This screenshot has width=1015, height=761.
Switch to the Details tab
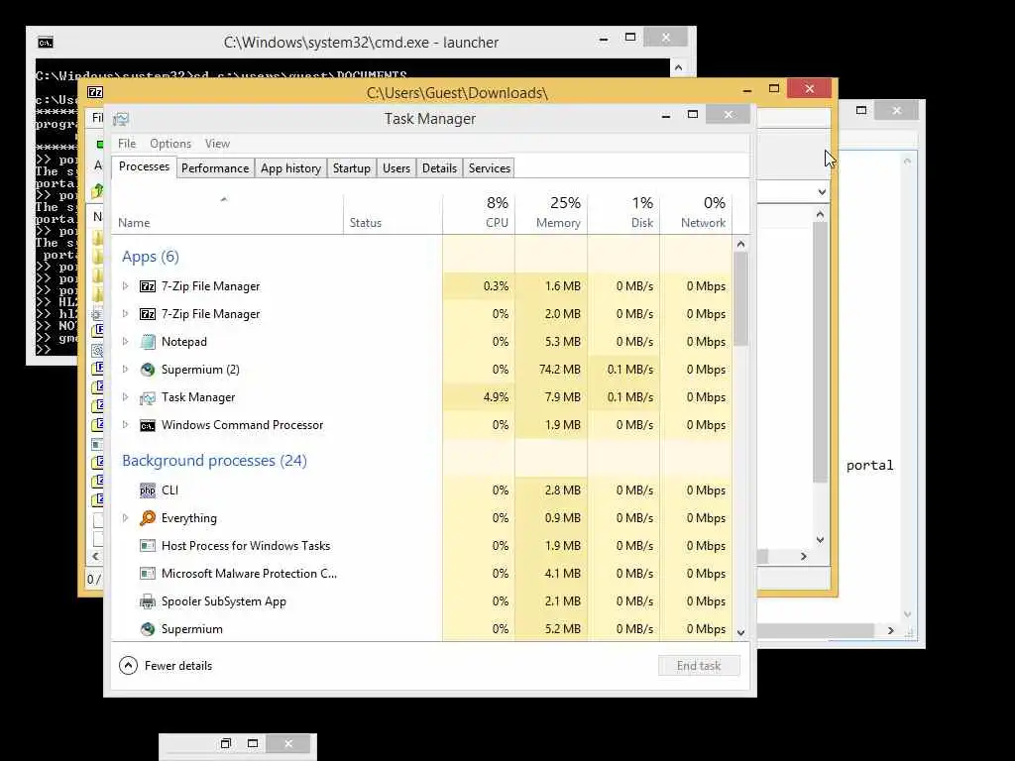click(x=439, y=168)
